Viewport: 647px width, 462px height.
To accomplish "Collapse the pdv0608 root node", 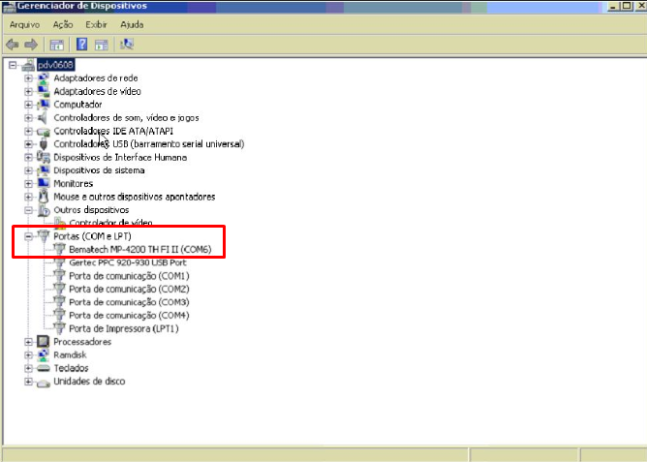I will point(13,65).
